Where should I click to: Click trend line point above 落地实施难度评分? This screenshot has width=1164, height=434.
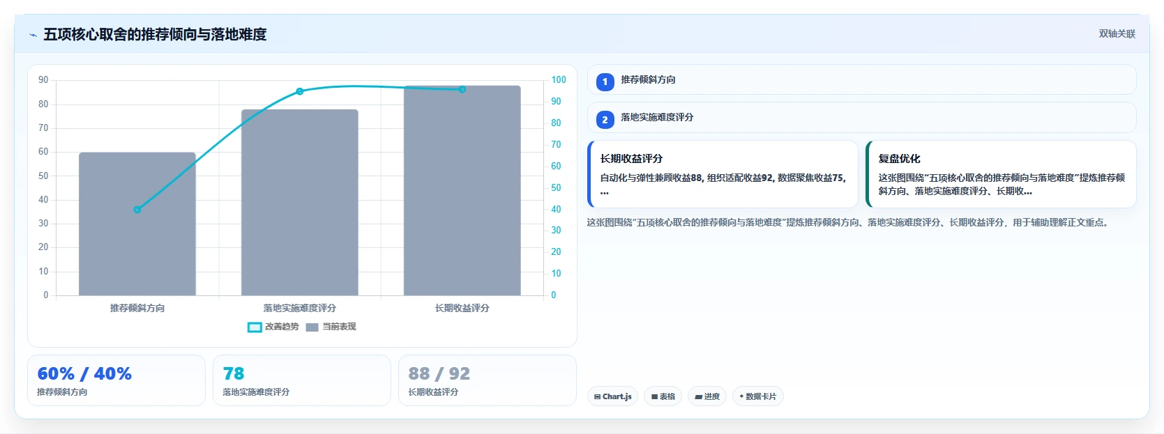click(300, 91)
